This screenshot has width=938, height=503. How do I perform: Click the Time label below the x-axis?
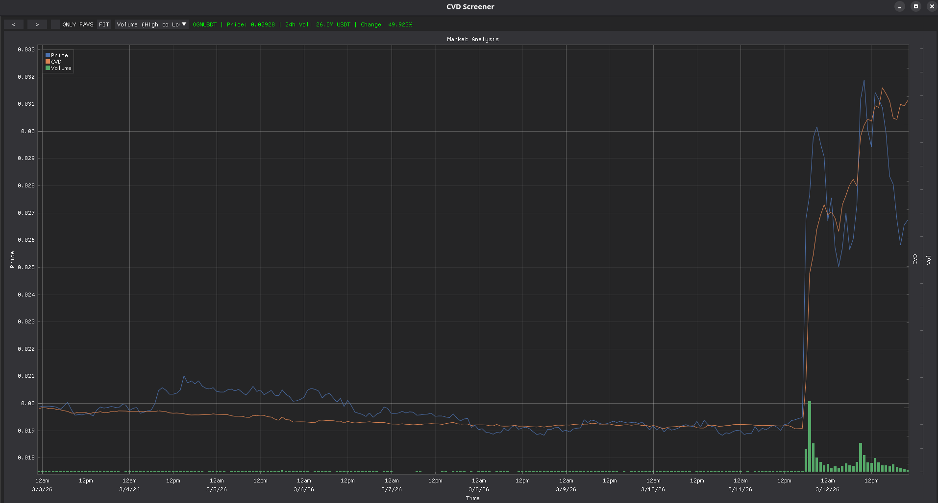(472, 498)
